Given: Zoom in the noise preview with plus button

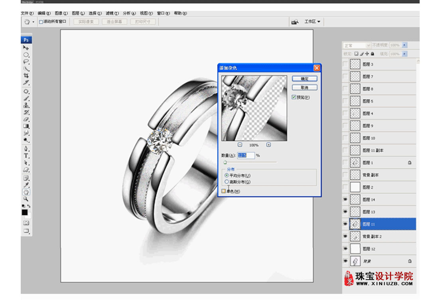Looking at the screenshot, I should (x=268, y=145).
